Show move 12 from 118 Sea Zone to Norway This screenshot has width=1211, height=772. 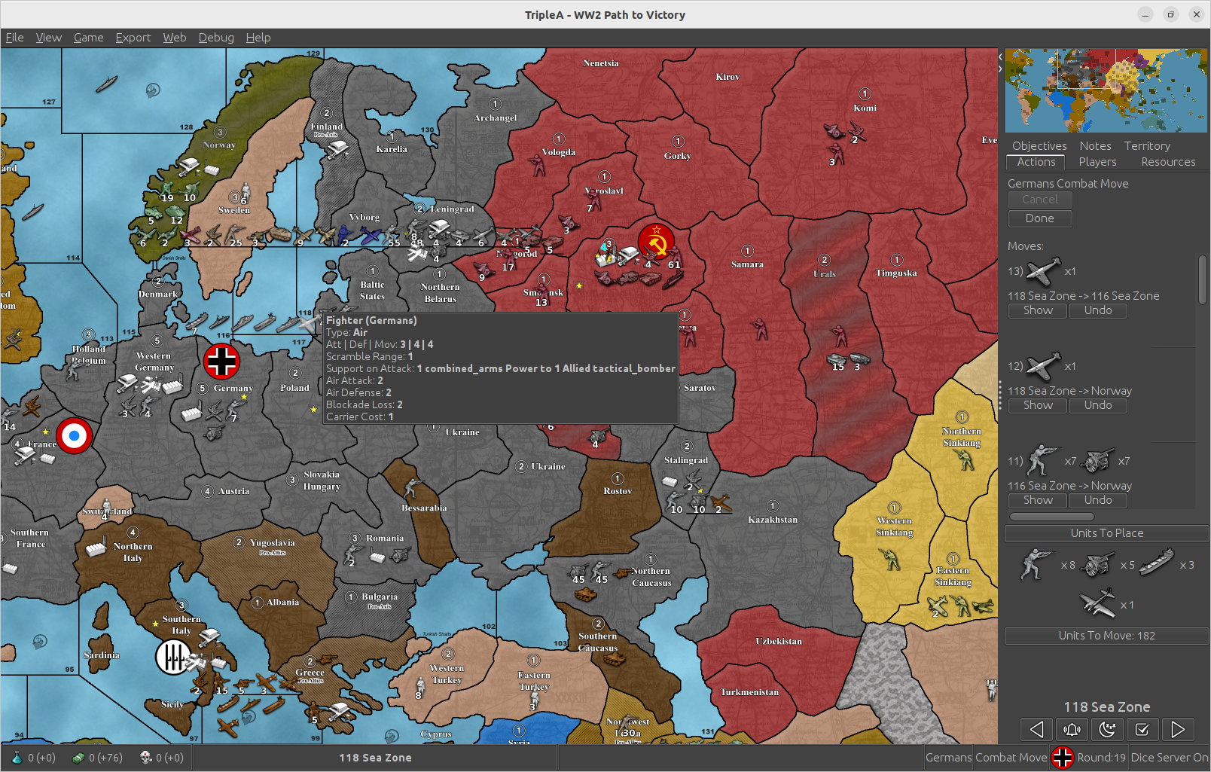pyautogui.click(x=1038, y=405)
